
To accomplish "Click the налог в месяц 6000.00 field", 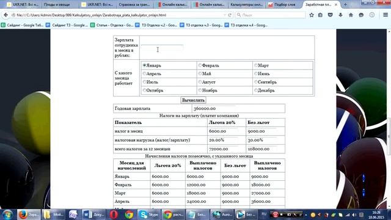I will (224, 131).
